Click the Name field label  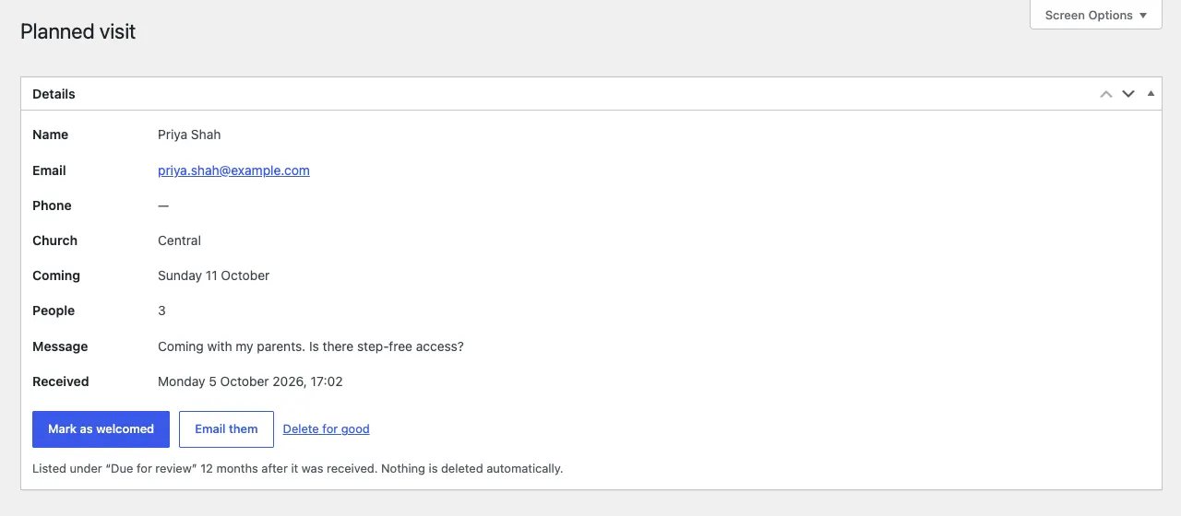click(50, 135)
